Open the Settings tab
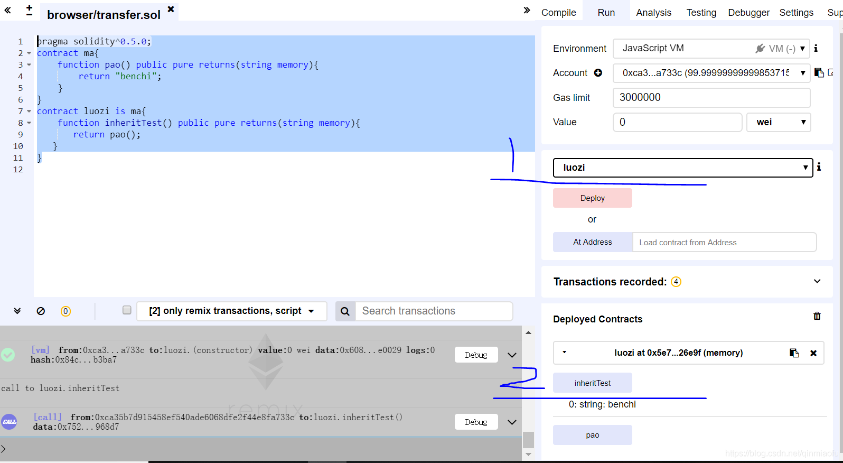The height and width of the screenshot is (463, 843). click(796, 13)
